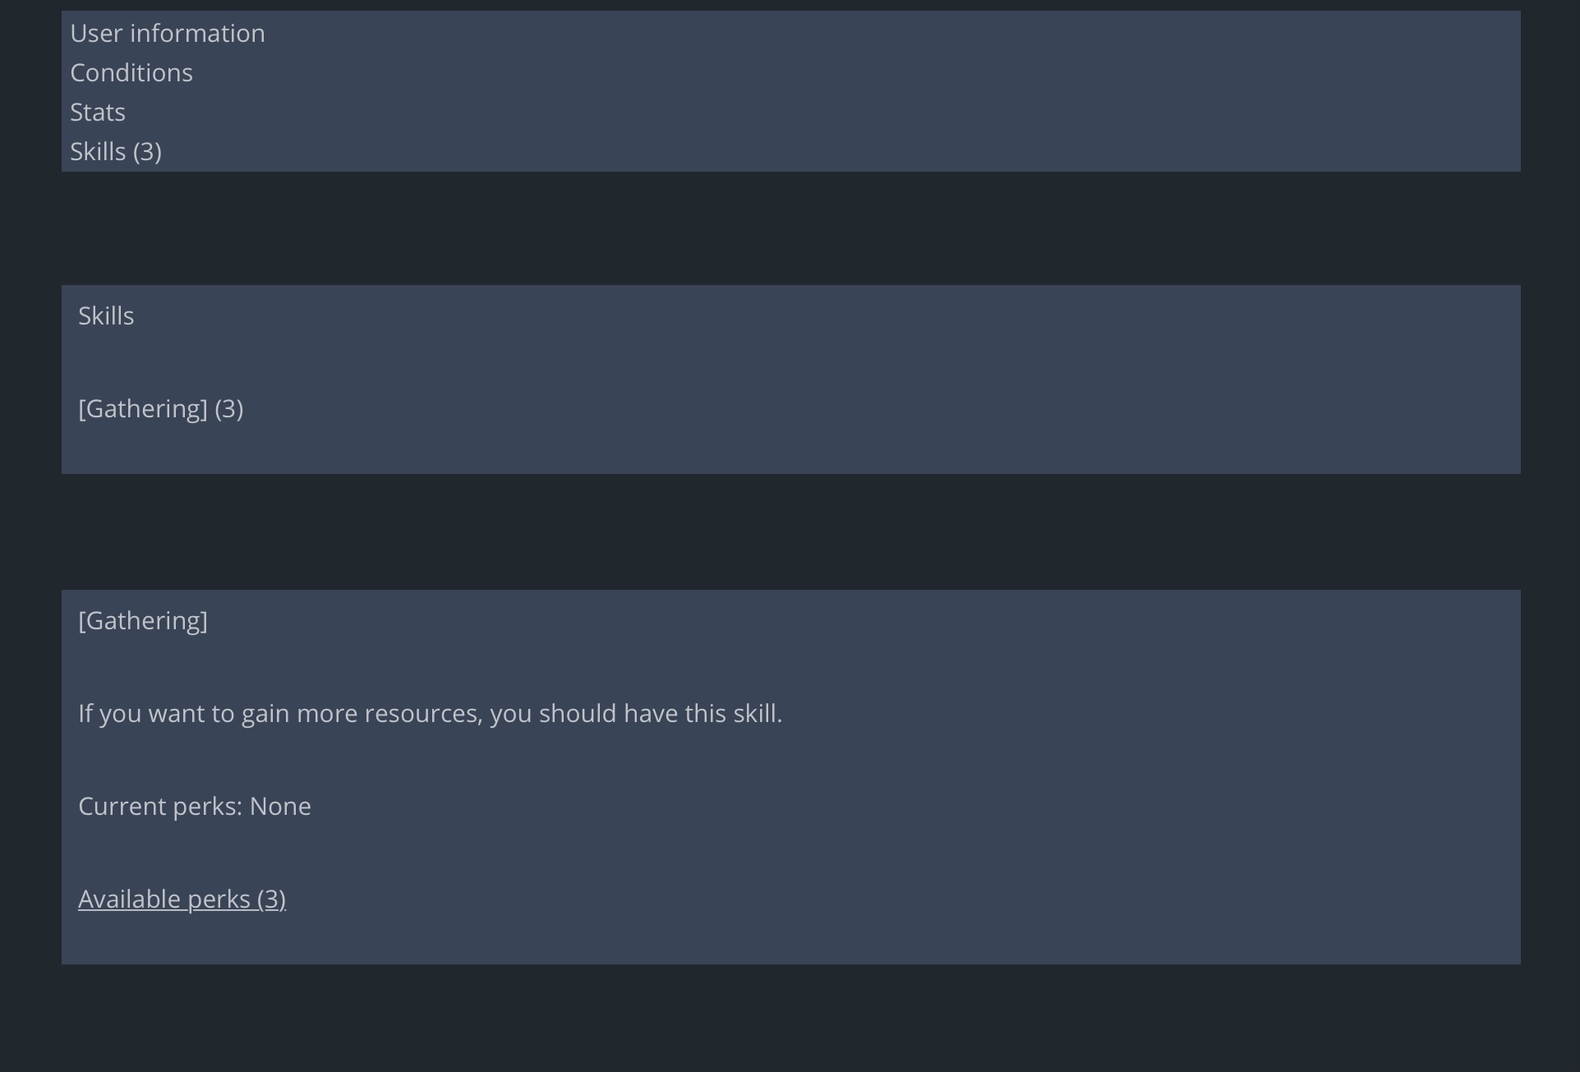Click the word None after Current perks
This screenshot has width=1580, height=1072.
[280, 807]
